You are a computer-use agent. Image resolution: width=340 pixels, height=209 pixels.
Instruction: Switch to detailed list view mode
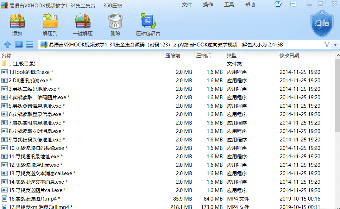click(30, 45)
